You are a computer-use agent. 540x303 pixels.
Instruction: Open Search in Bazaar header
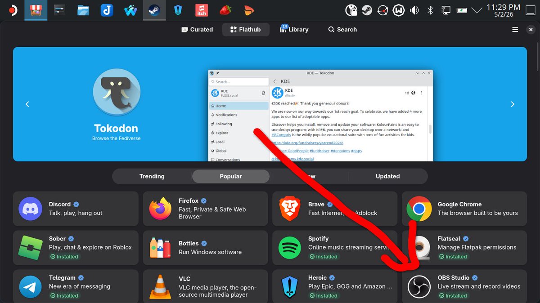click(x=342, y=30)
